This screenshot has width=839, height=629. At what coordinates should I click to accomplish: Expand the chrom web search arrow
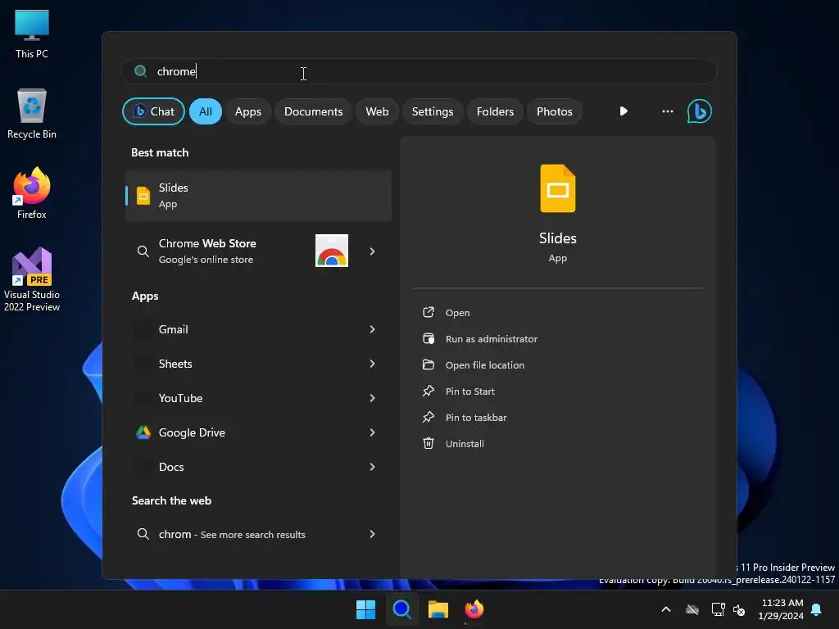click(x=373, y=534)
